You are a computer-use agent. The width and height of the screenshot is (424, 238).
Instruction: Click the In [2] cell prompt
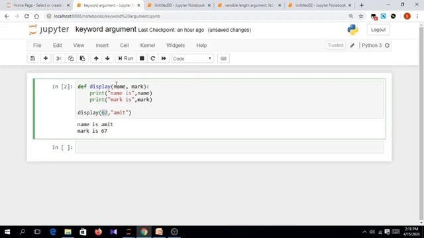[62, 87]
